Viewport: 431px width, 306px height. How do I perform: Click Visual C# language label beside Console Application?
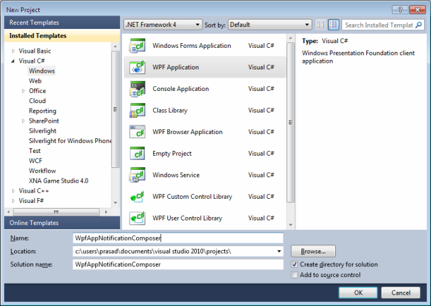pyautogui.click(x=261, y=89)
